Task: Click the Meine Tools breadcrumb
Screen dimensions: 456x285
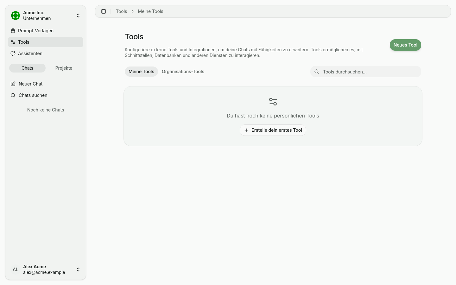Action: click(150, 11)
